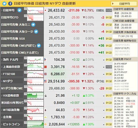Click the Facebook icon in the header bar
The image size is (138, 128).
tap(10, 4)
